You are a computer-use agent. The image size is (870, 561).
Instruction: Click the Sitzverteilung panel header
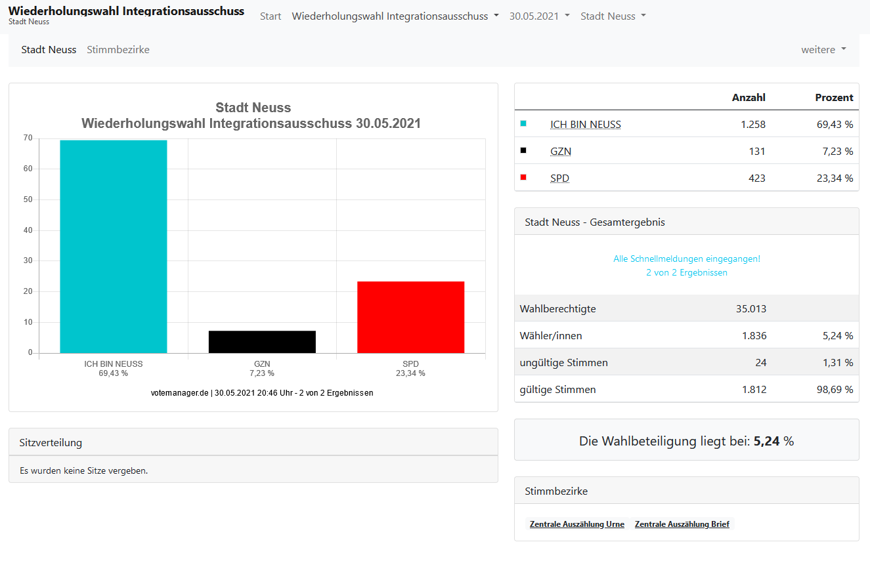coord(253,442)
